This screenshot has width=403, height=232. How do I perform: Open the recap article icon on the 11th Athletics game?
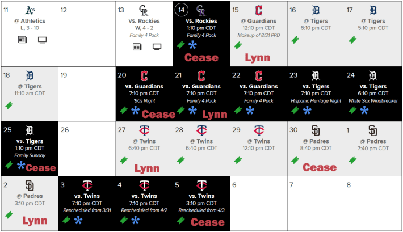(x=22, y=40)
